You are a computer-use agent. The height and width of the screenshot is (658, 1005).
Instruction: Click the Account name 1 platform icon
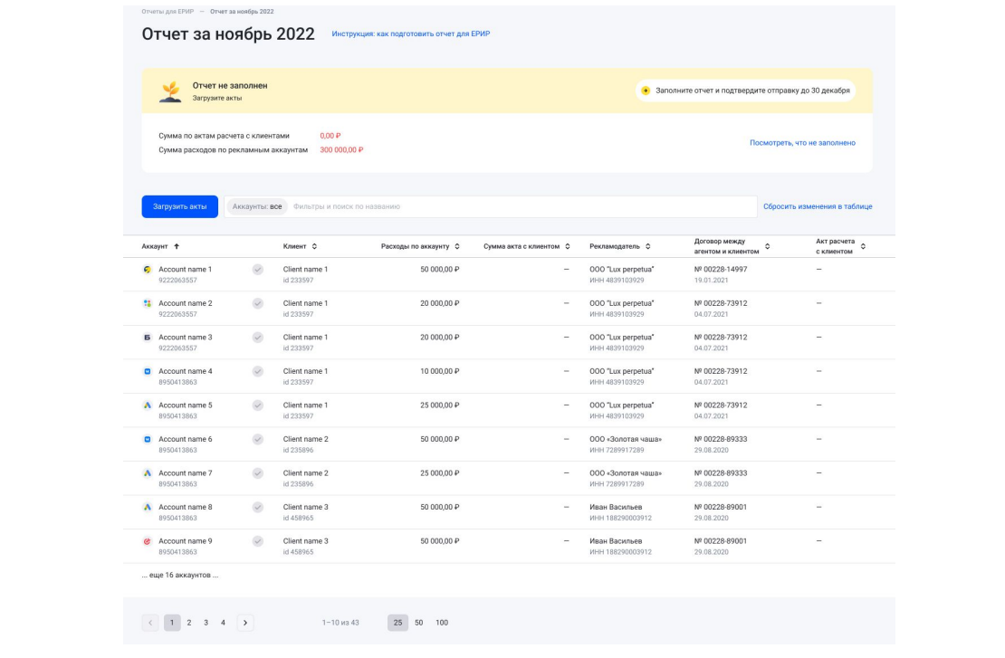148,270
